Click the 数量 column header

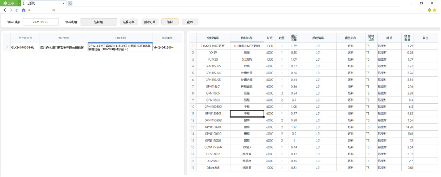pos(282,38)
